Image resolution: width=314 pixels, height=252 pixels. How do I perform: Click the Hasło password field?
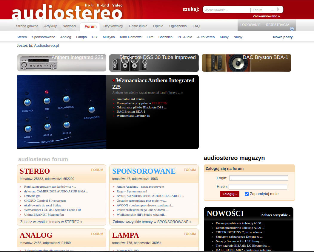pyautogui.click(x=258, y=187)
